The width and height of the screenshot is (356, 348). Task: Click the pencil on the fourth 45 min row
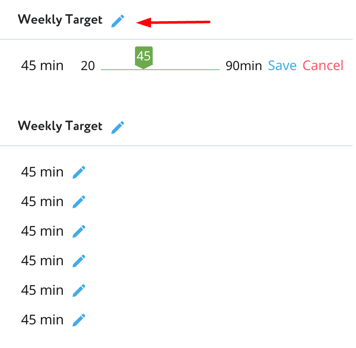(79, 261)
